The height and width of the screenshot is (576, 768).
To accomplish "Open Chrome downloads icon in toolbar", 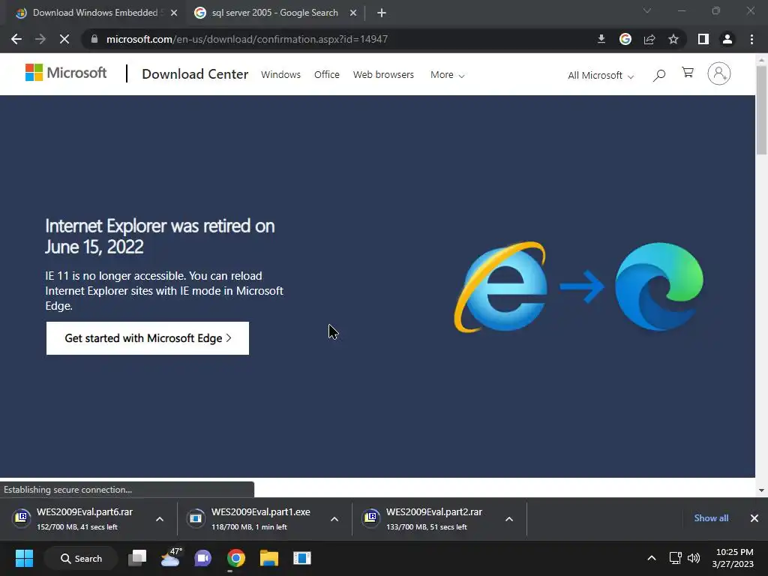I will (x=601, y=39).
